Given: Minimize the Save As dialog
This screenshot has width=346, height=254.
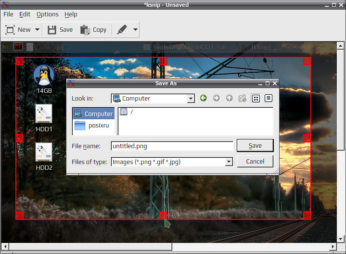Looking at the screenshot, I should point(260,84).
